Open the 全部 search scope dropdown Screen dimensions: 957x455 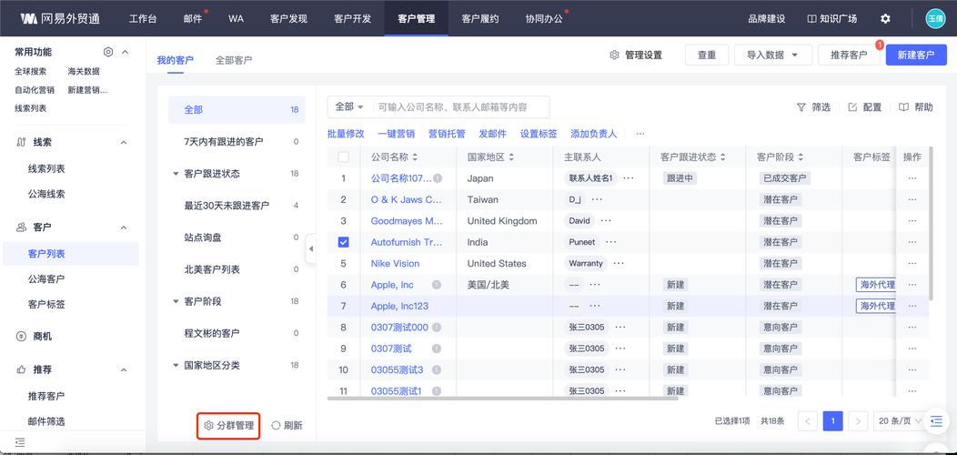pyautogui.click(x=349, y=106)
